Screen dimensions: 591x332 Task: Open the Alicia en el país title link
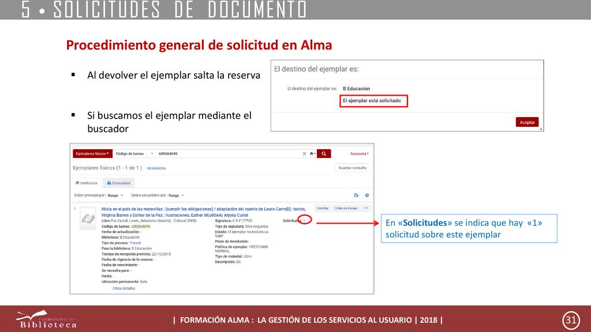(204, 212)
